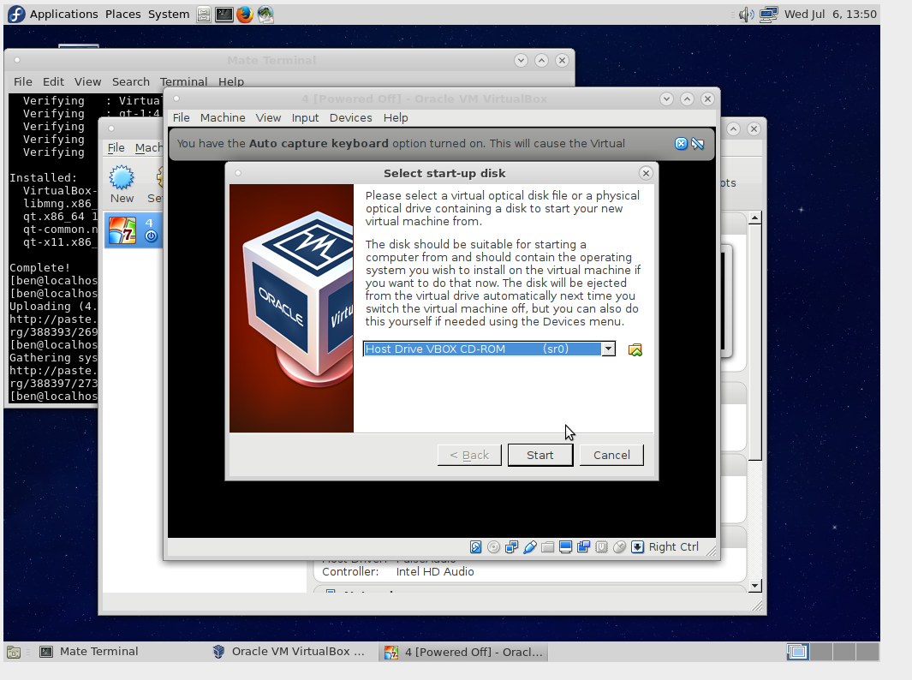Click the 'Right Ctrl' host key label
The width and height of the screenshot is (912, 680).
(674, 546)
